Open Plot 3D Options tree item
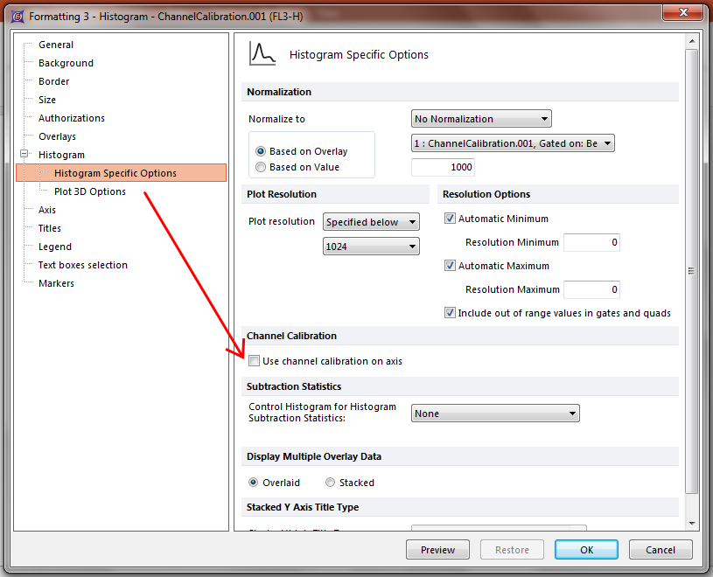The width and height of the screenshot is (713, 577). [x=89, y=191]
